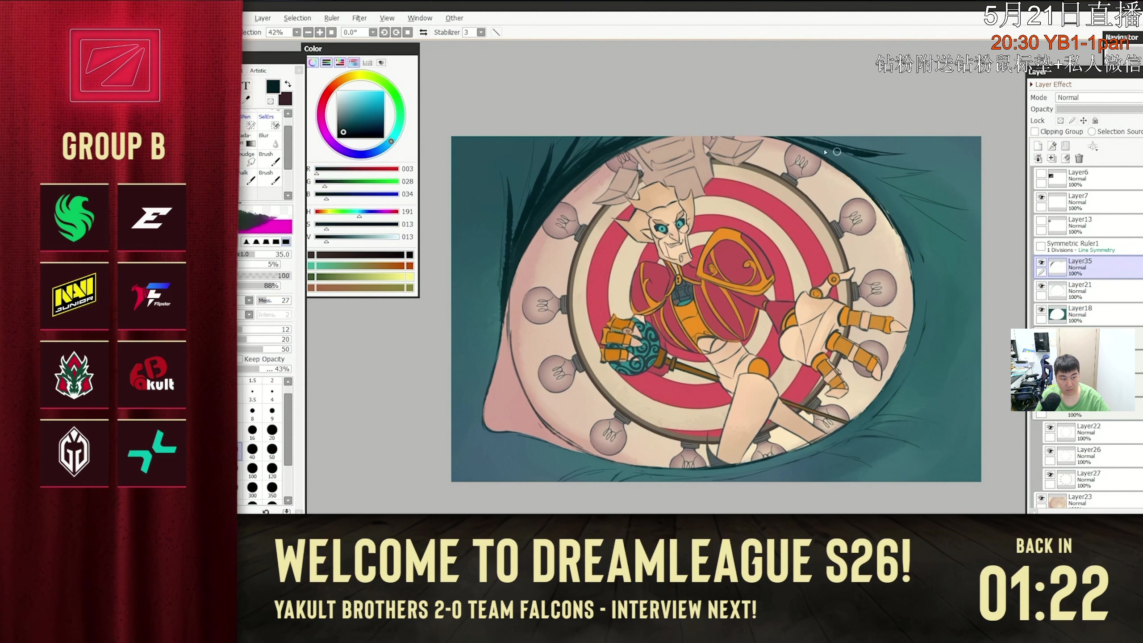Create a new layer folder
Screen dimensions: 1143x643
(x=1066, y=146)
